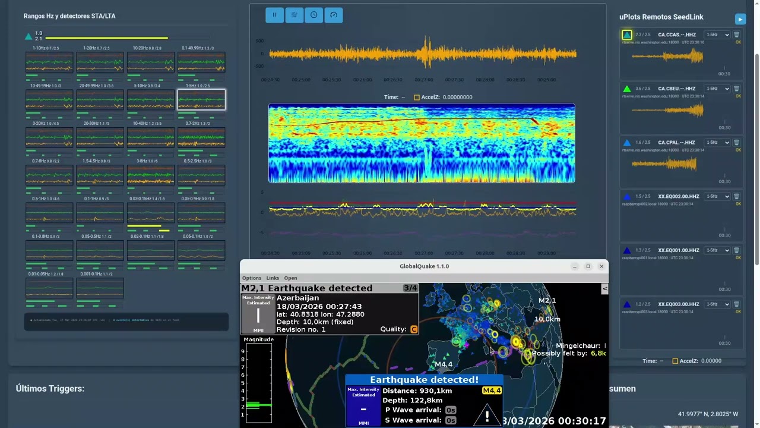
Task: Click the orange Quality C badge
Action: (414, 329)
